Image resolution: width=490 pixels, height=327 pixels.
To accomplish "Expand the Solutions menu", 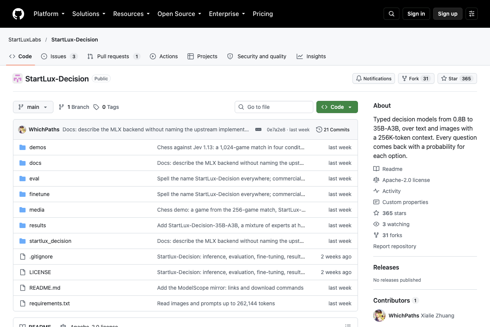I will 89,14.
